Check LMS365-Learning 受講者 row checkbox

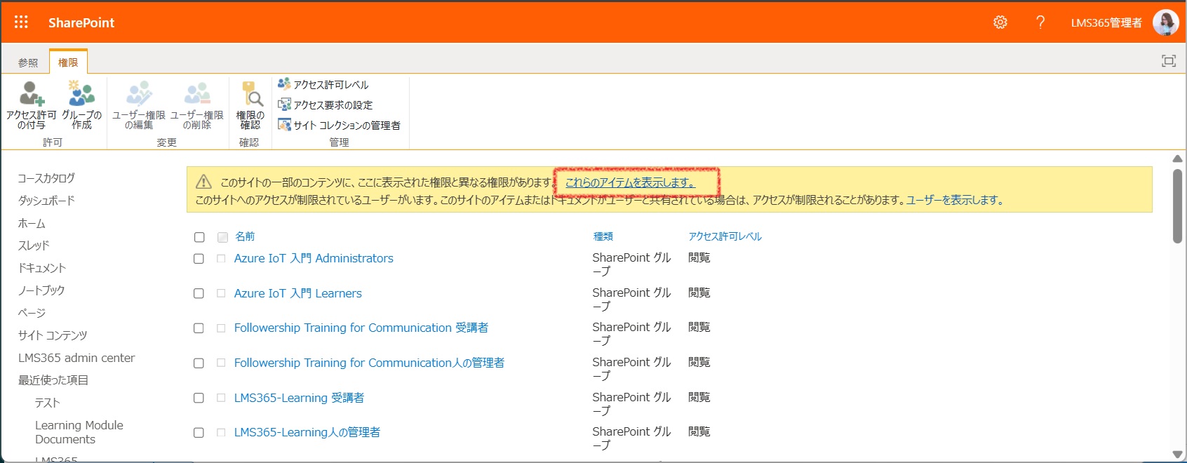[x=199, y=398]
